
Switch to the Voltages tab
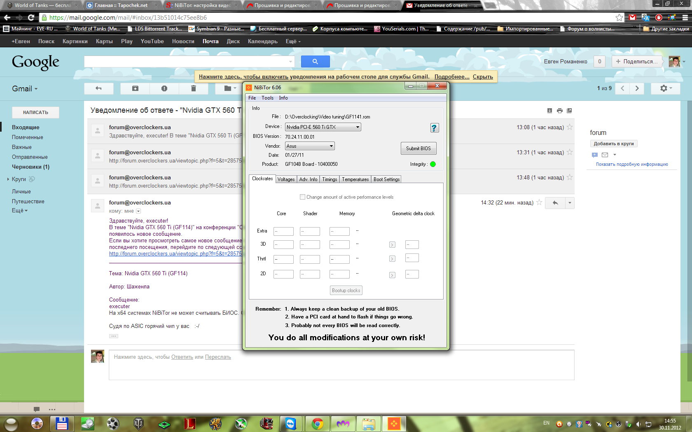(x=286, y=179)
